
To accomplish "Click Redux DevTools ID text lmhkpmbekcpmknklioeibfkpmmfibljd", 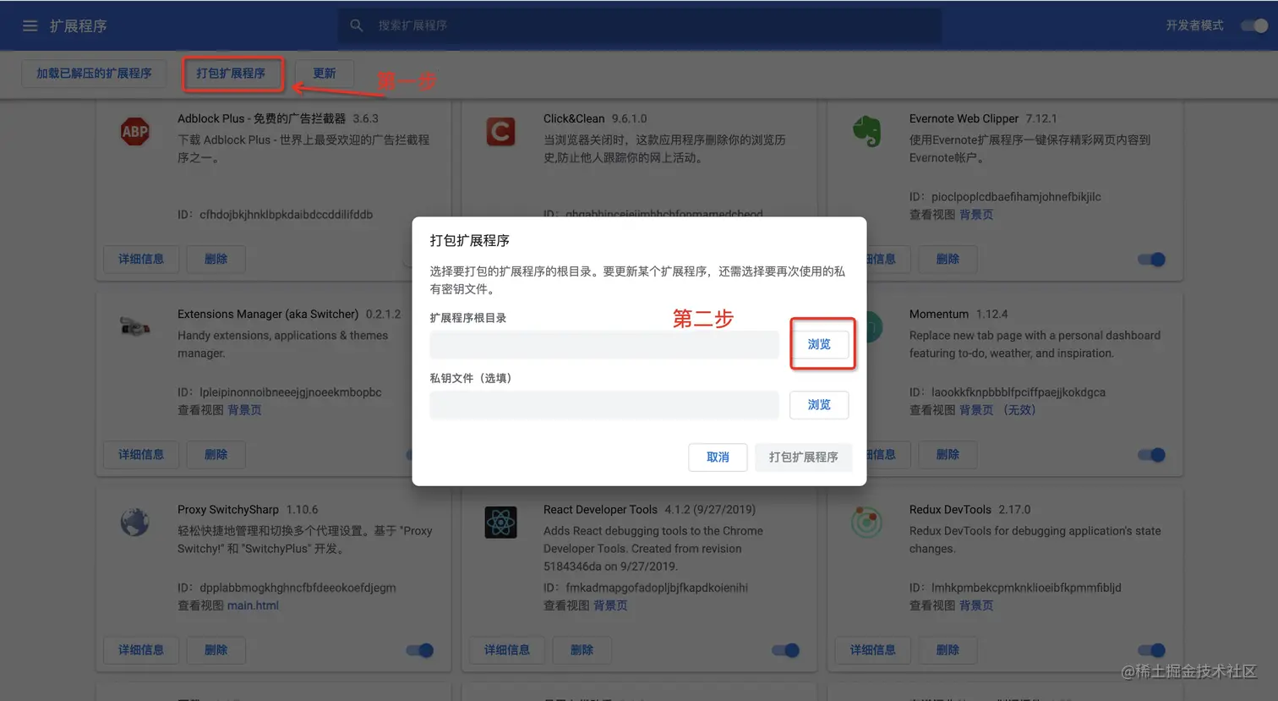I will (1026, 588).
